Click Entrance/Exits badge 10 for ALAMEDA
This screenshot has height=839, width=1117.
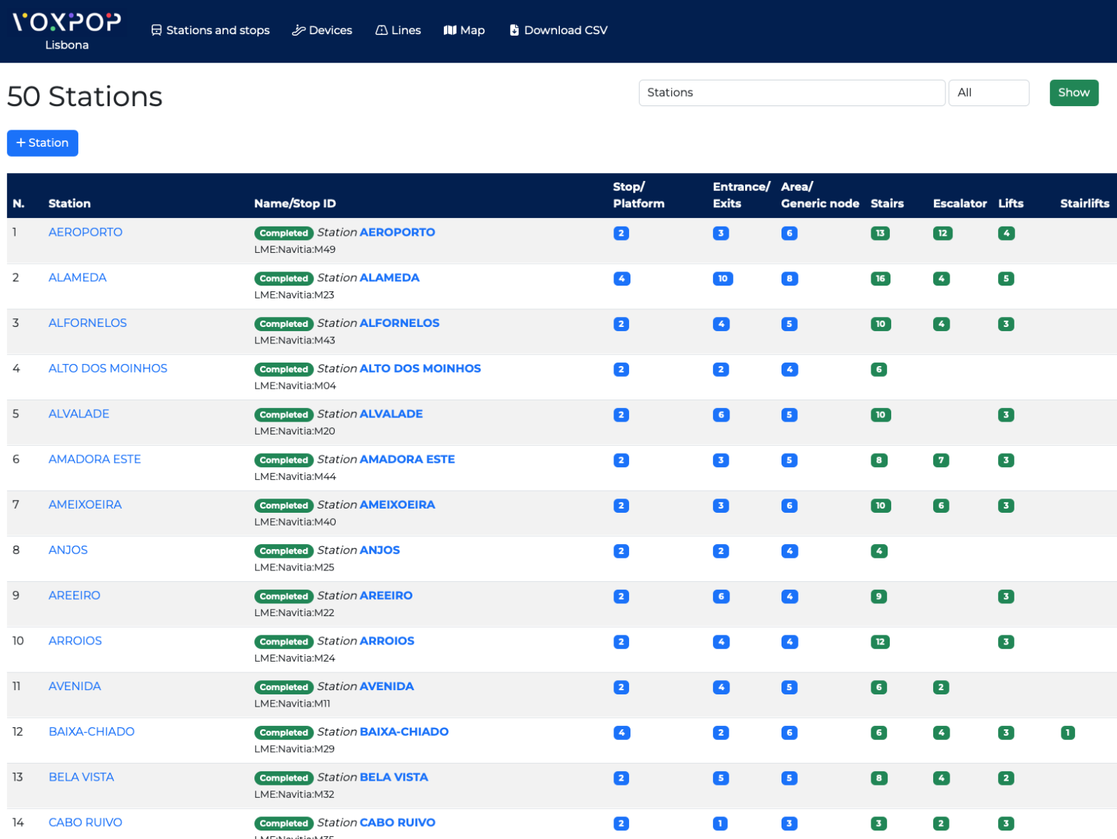point(722,279)
